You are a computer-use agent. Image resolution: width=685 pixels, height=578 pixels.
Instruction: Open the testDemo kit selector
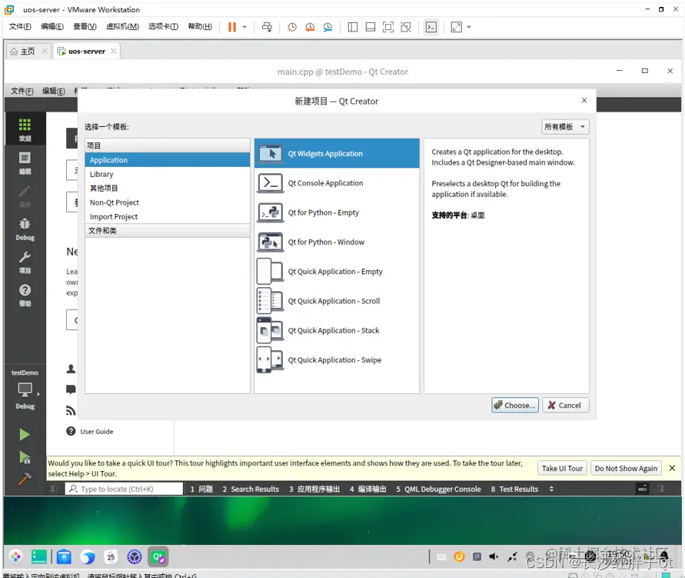click(25, 390)
